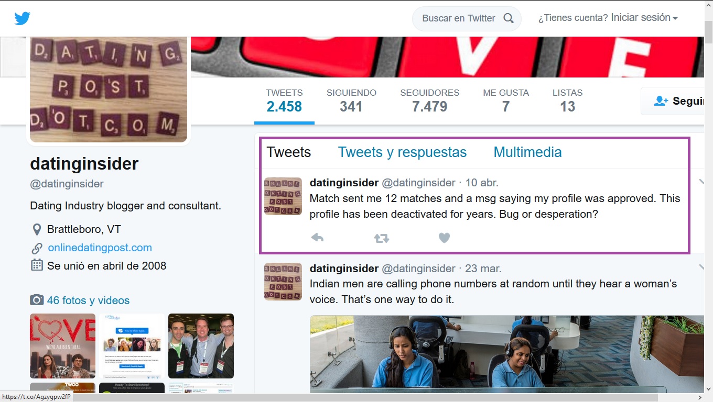Image resolution: width=713 pixels, height=402 pixels.
Task: Open the email screenshot photo thumbnail
Action: [x=132, y=346]
